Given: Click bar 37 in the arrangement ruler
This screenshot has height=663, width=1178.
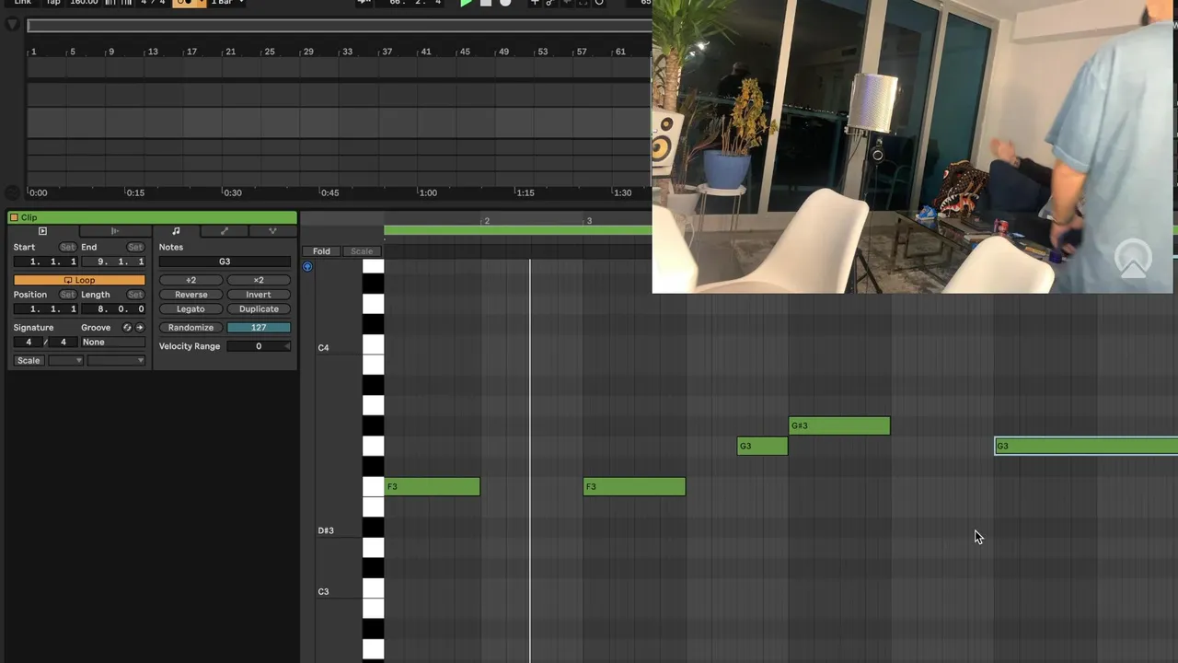Looking at the screenshot, I should (387, 52).
